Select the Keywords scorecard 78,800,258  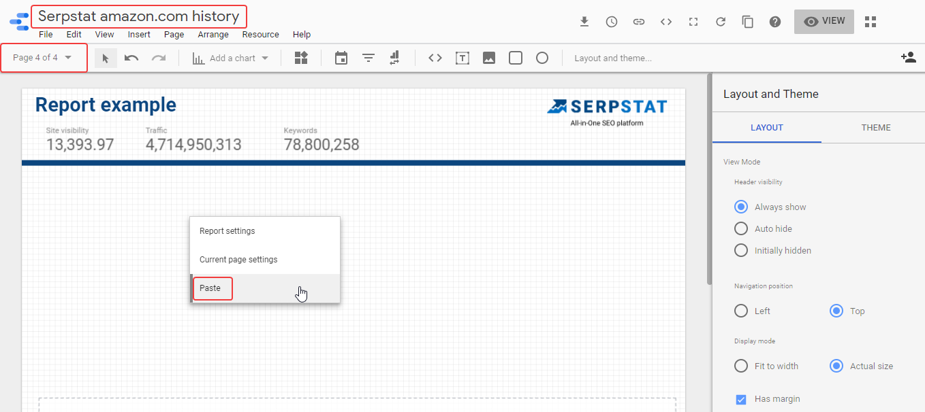(x=322, y=140)
